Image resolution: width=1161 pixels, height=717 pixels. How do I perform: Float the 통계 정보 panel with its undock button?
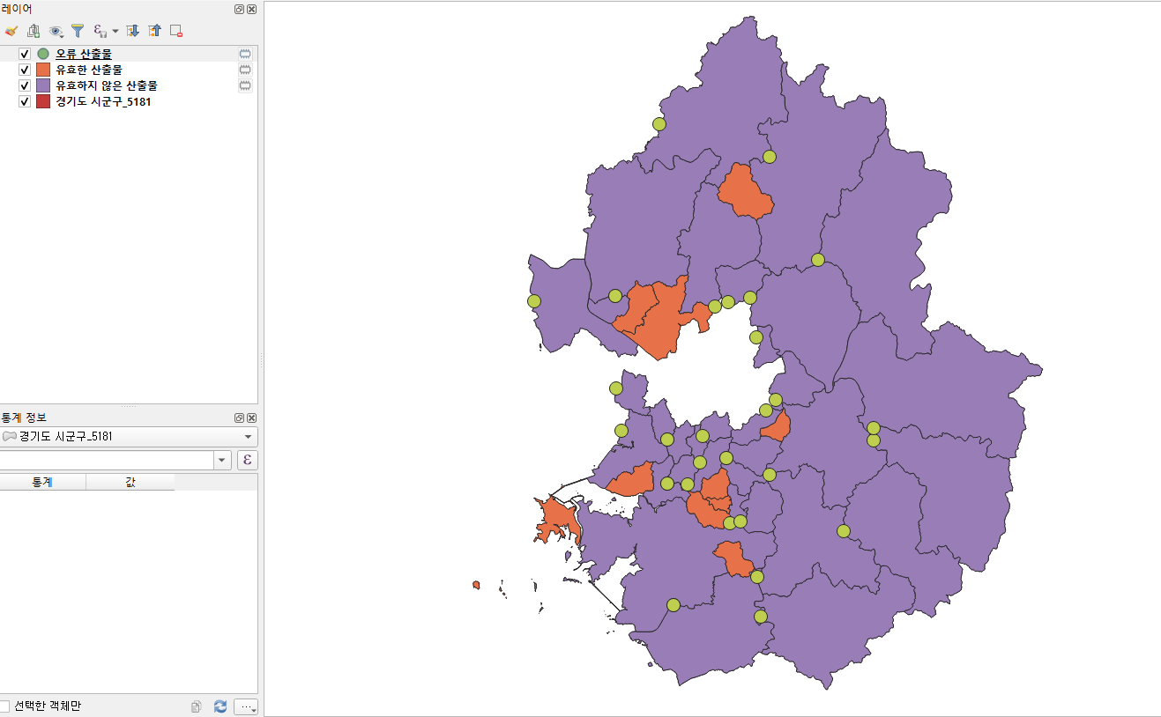point(240,418)
